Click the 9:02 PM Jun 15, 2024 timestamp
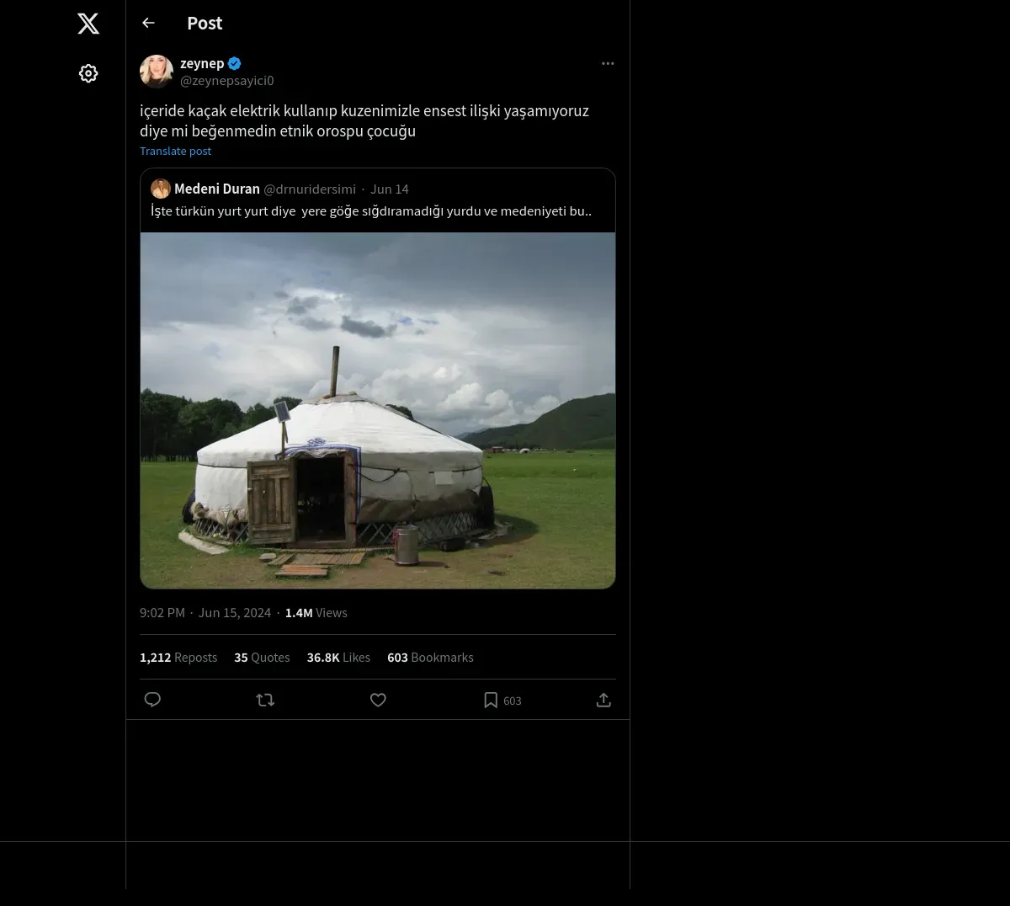 (205, 613)
